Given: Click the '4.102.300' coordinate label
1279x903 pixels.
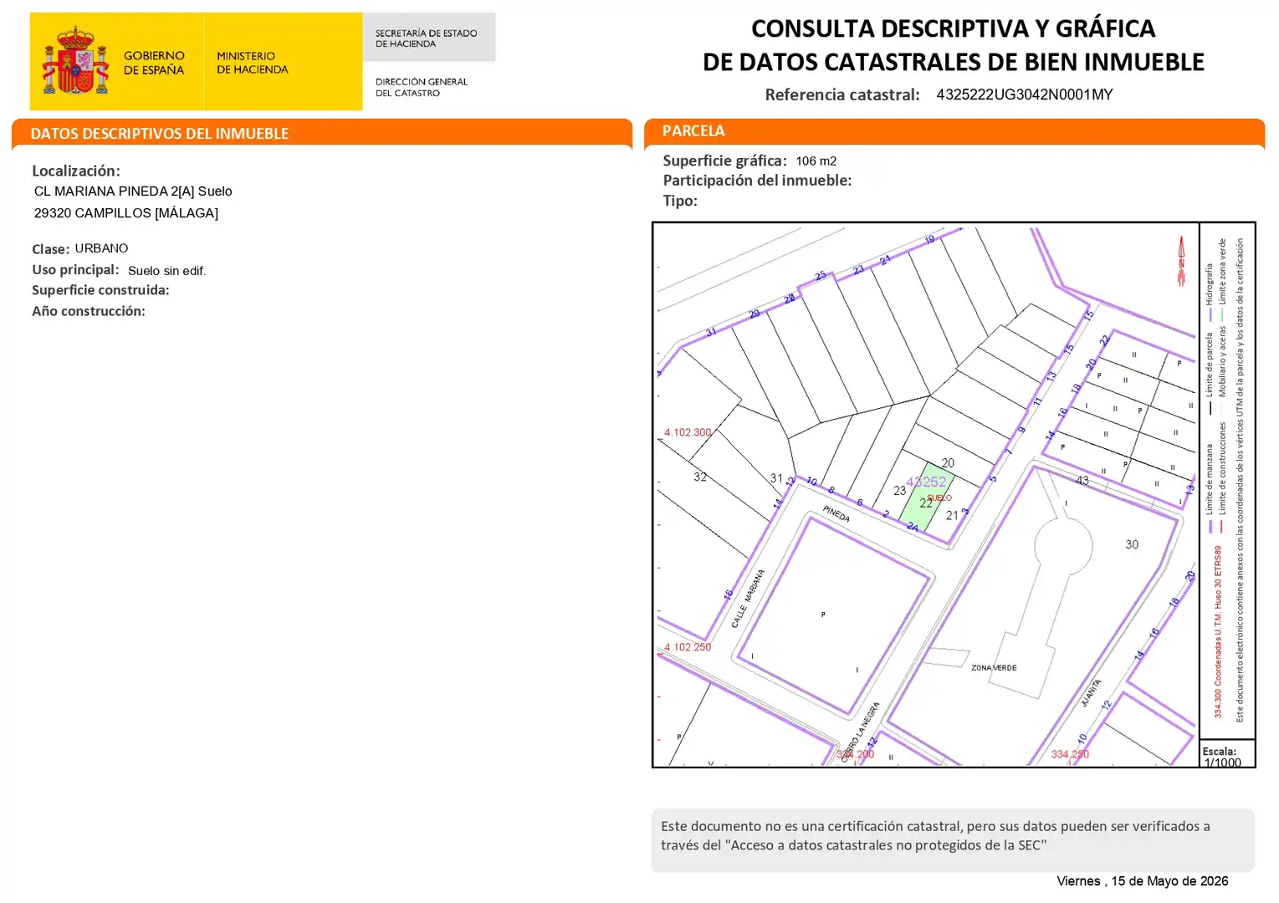Looking at the screenshot, I should [x=688, y=432].
